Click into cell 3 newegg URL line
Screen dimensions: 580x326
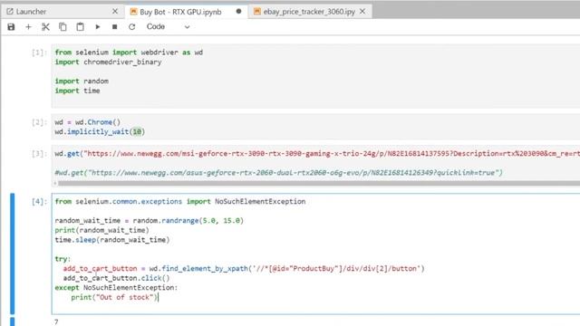(x=317, y=153)
